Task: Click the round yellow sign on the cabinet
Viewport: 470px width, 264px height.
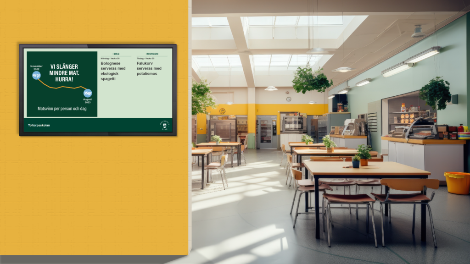Action: pyautogui.click(x=222, y=111)
